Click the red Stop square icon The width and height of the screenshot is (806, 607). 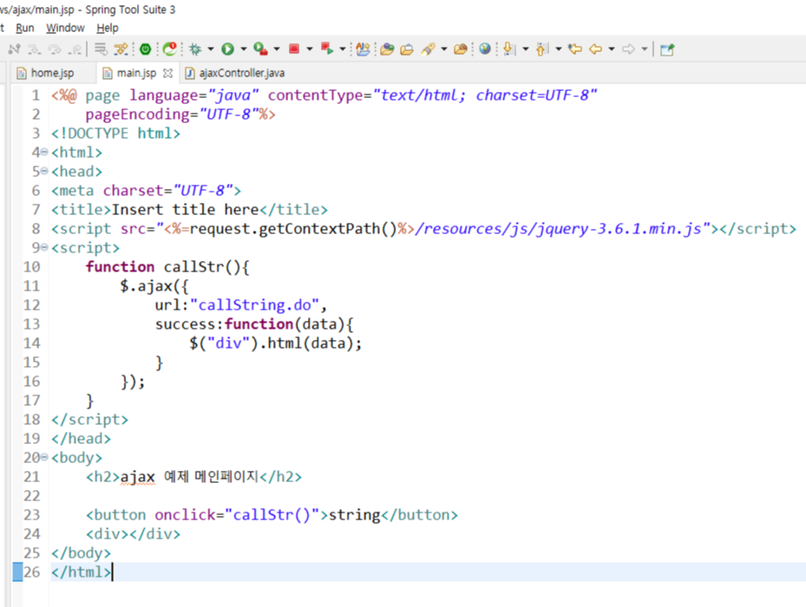point(294,49)
